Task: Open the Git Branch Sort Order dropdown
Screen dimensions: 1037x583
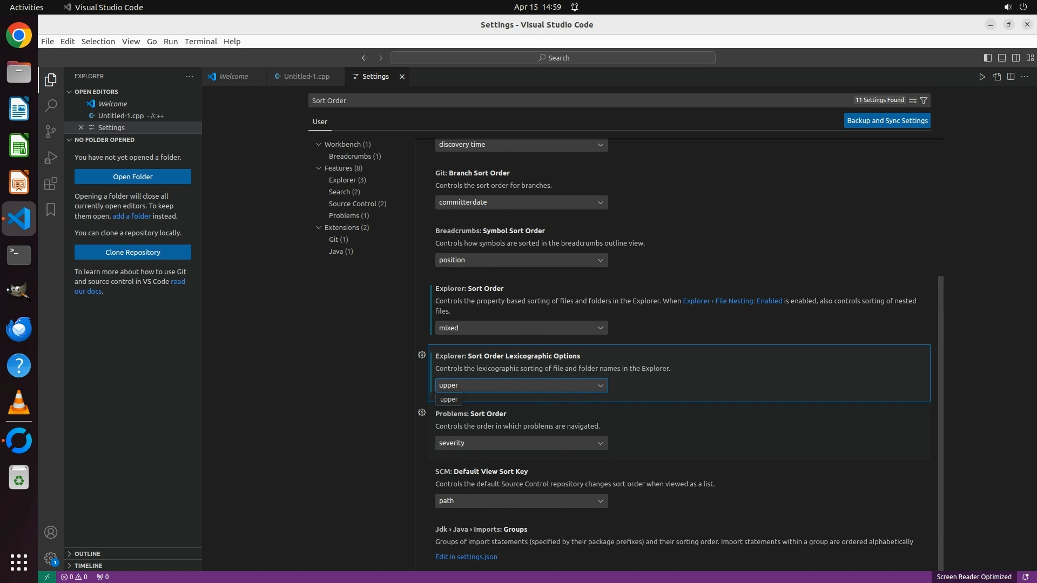Action: (521, 202)
